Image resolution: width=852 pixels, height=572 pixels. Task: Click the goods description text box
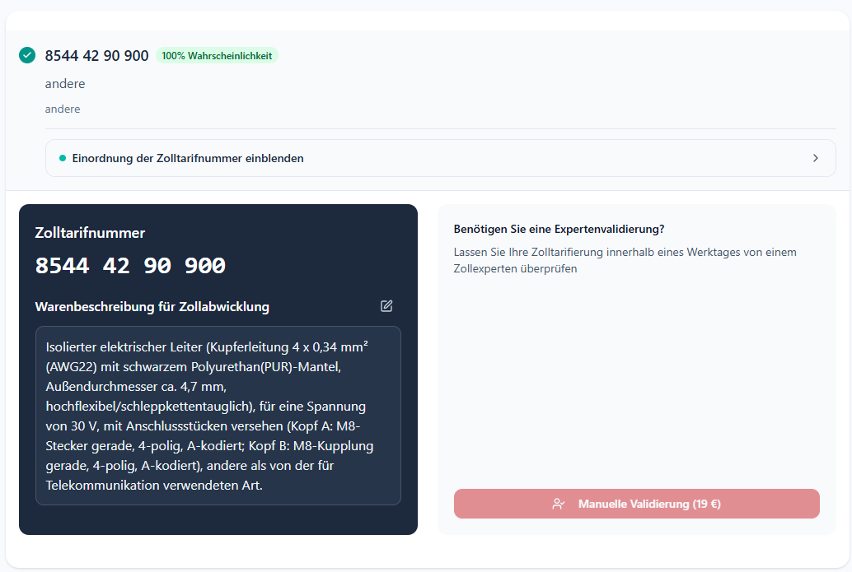pos(218,416)
